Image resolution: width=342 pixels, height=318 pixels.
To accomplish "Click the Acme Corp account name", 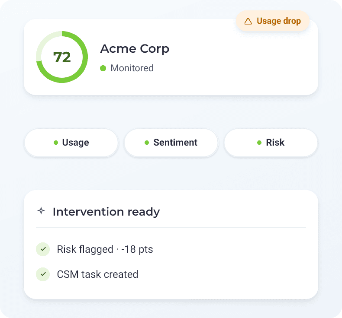I will click(x=135, y=49).
